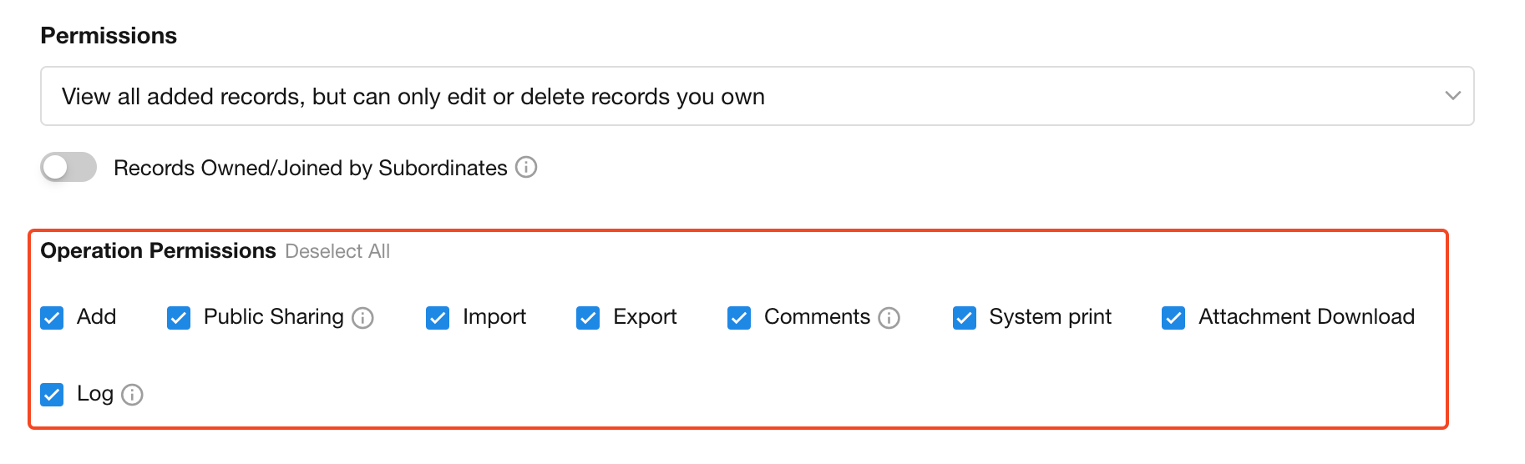The width and height of the screenshot is (1525, 464).
Task: Uncheck the Comments checkbox
Action: [x=739, y=318]
